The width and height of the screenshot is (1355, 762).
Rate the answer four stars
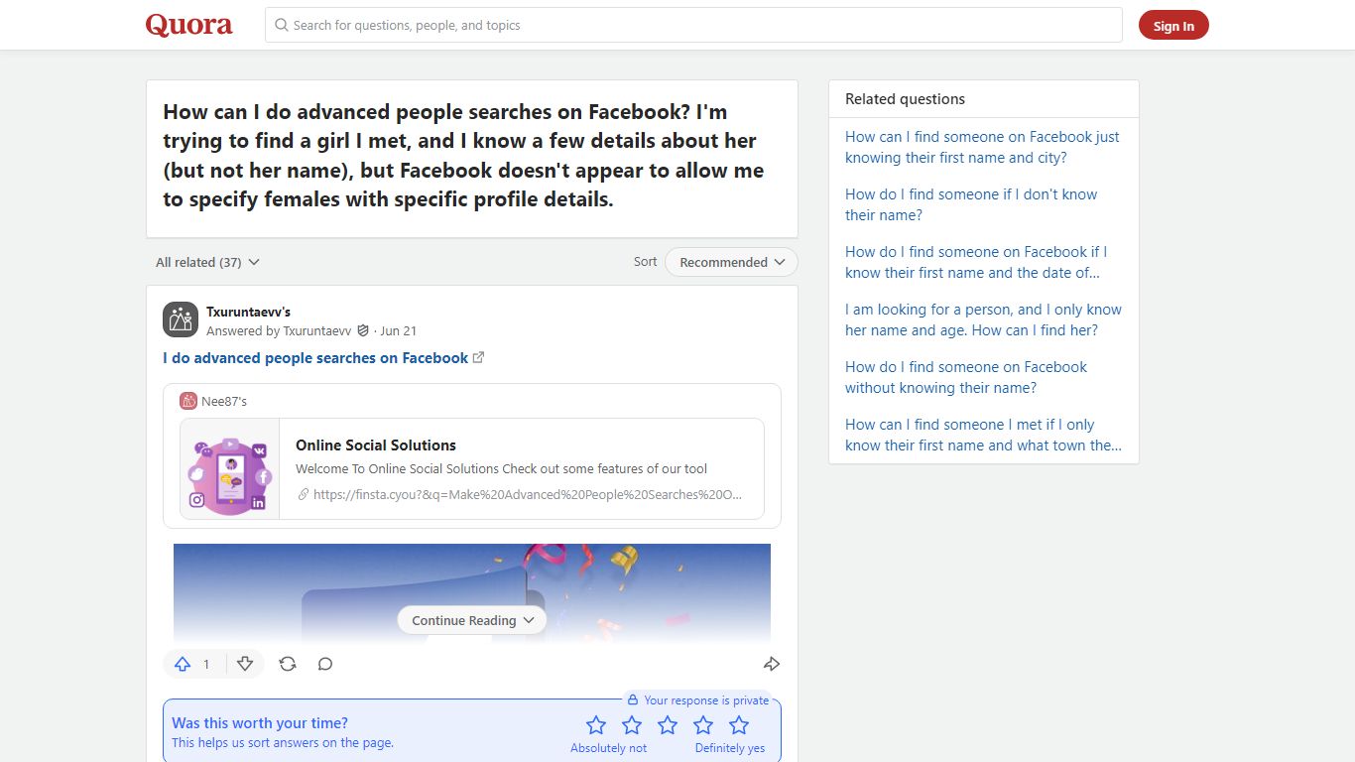pos(703,725)
